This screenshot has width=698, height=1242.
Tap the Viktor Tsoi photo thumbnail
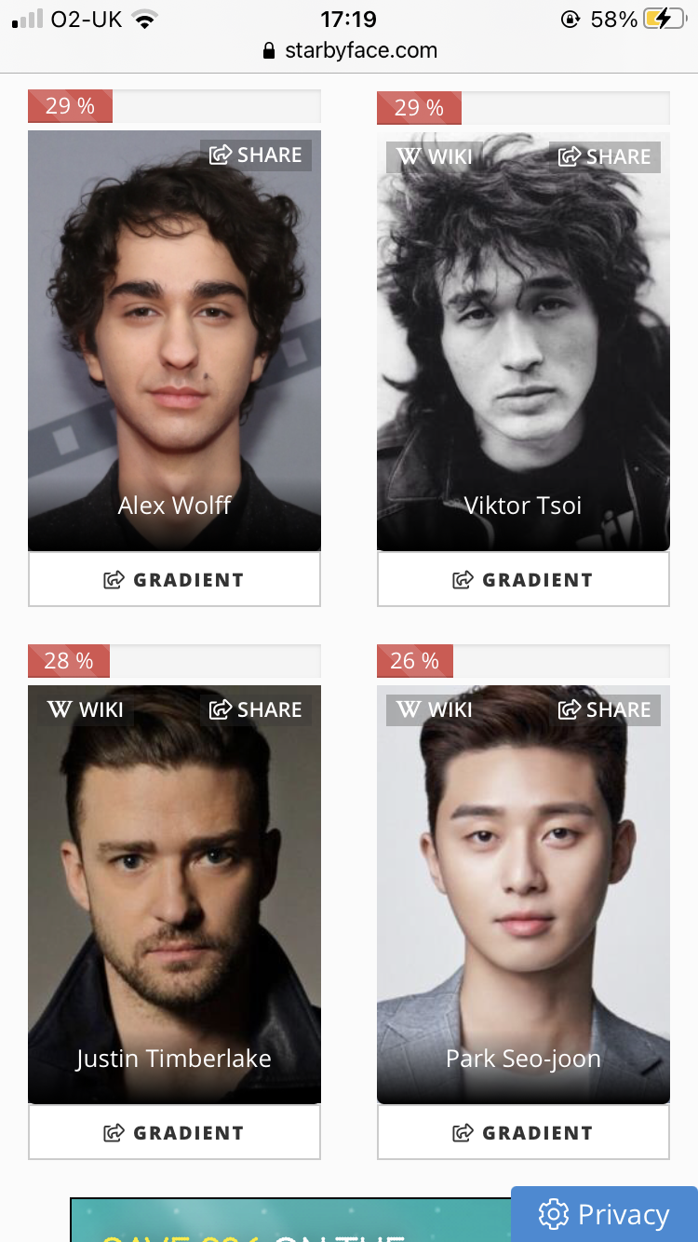523,341
